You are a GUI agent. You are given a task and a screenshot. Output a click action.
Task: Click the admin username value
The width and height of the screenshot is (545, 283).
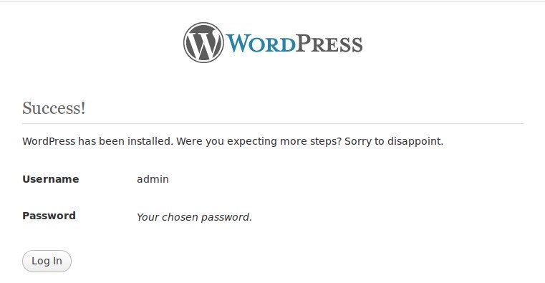(x=153, y=179)
